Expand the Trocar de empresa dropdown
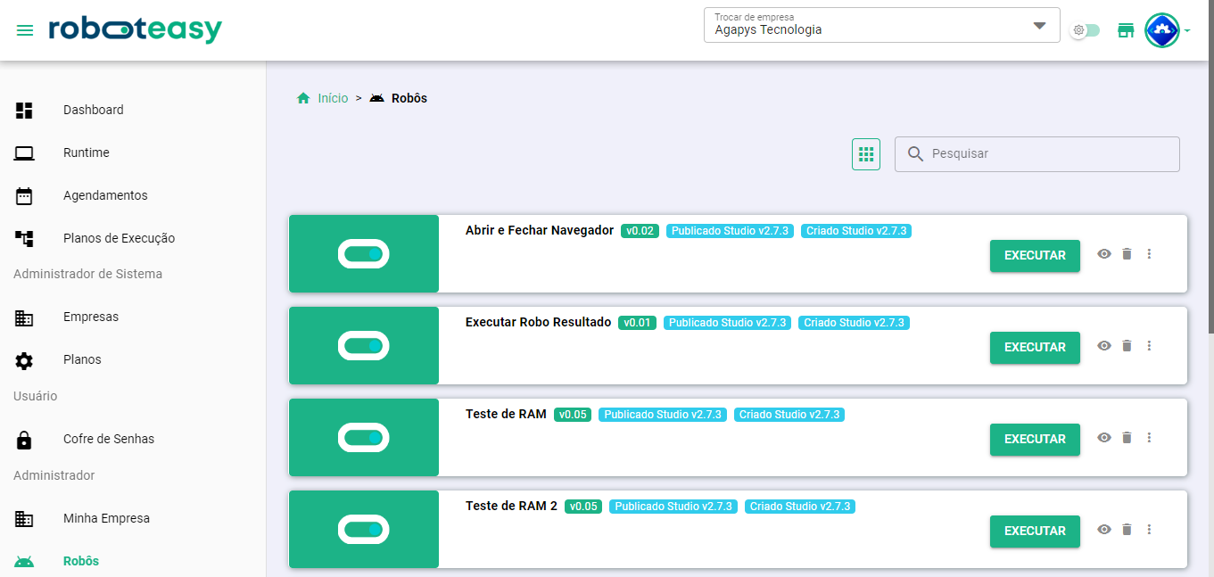Viewport: 1214px width, 577px height. (x=1039, y=26)
